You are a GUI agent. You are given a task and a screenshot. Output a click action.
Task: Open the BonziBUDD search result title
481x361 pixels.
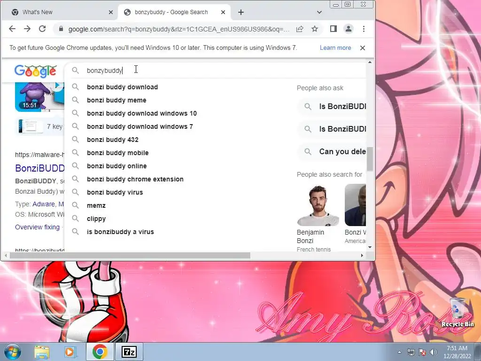pos(40,168)
